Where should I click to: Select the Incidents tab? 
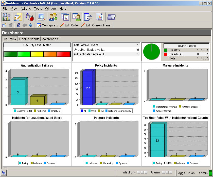coord(10,39)
